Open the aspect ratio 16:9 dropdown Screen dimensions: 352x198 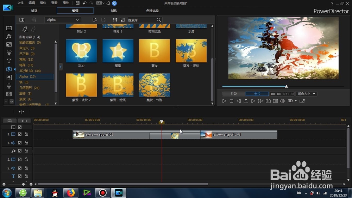[x=100, y=3]
